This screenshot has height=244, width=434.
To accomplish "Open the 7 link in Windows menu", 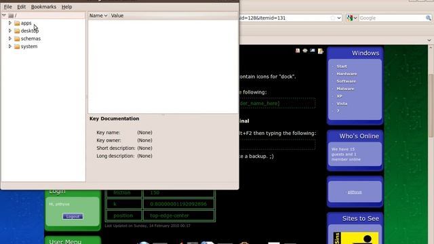I will click(338, 111).
